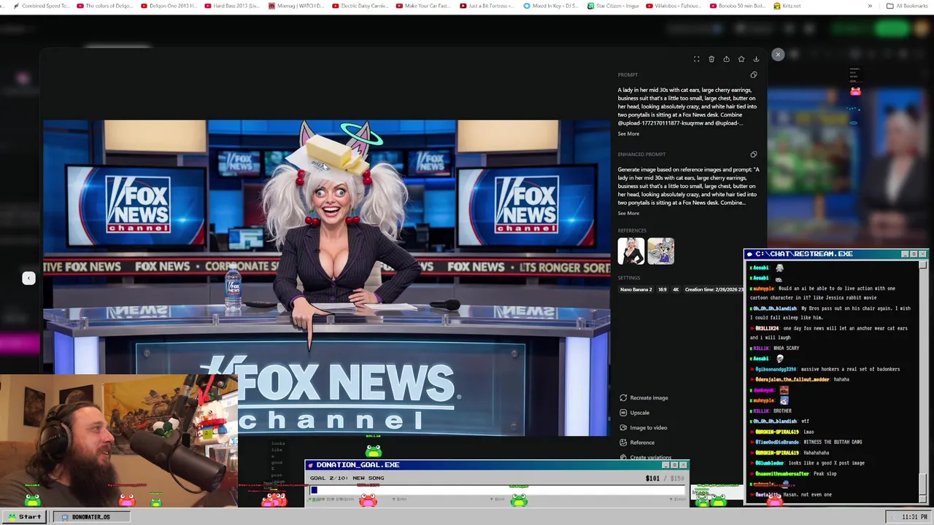Screen dimensions: 934x525
Task: Click the Image to video camera icon
Action: [623, 427]
